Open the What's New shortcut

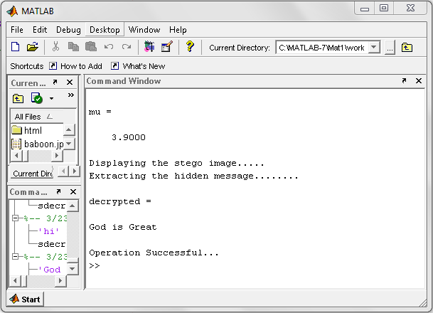[x=137, y=66]
